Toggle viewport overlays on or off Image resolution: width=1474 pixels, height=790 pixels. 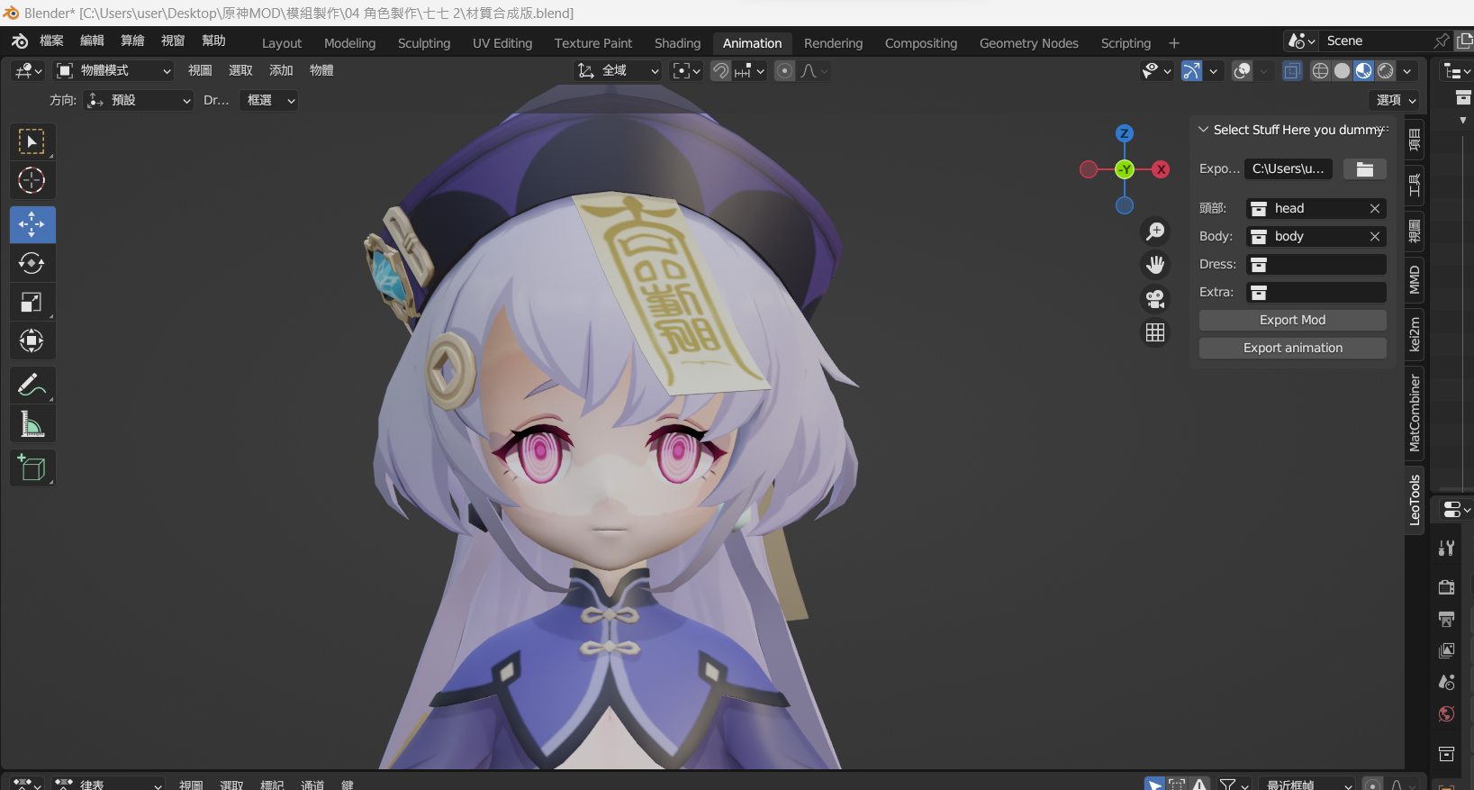click(1242, 71)
